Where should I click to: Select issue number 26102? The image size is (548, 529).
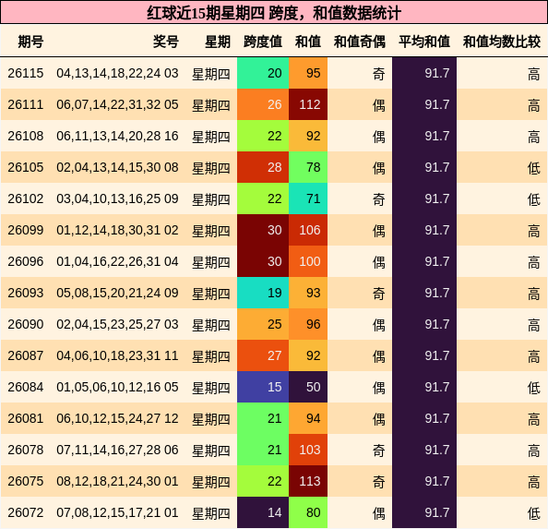pyautogui.click(x=26, y=198)
